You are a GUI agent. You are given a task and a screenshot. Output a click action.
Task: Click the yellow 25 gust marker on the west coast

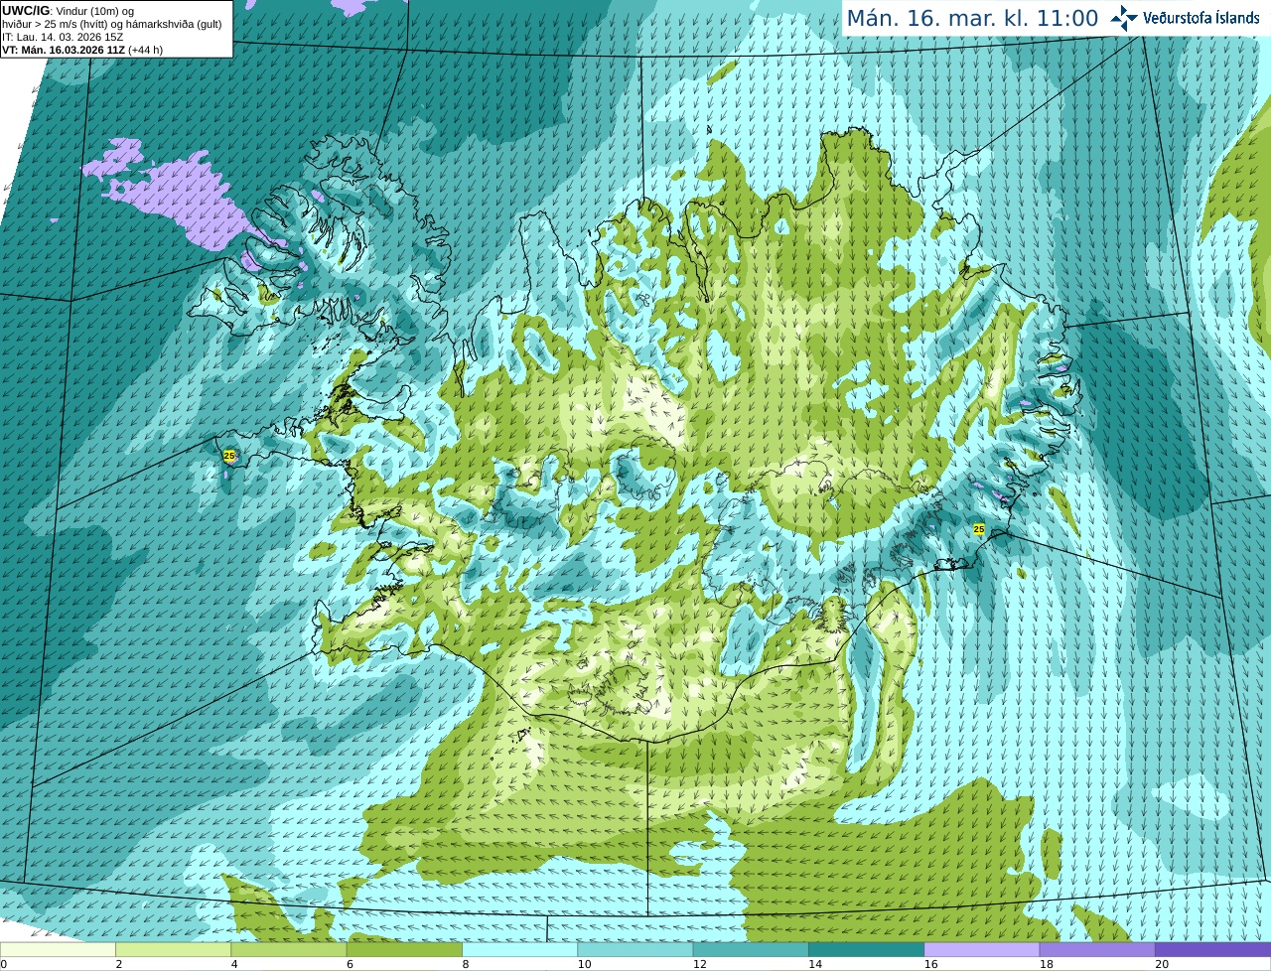coord(229,456)
